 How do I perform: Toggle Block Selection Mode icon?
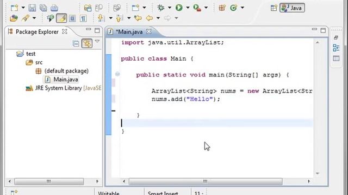(72, 18)
